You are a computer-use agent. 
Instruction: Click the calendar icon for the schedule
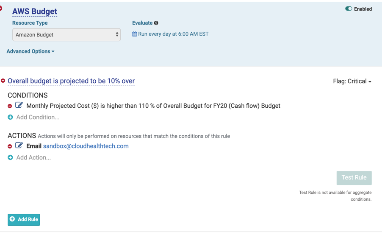tap(134, 34)
